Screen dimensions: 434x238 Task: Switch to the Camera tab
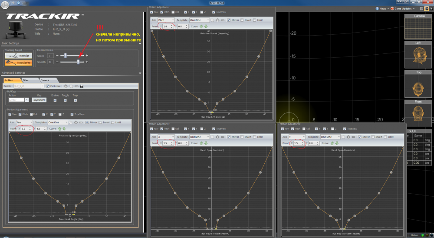pos(45,80)
